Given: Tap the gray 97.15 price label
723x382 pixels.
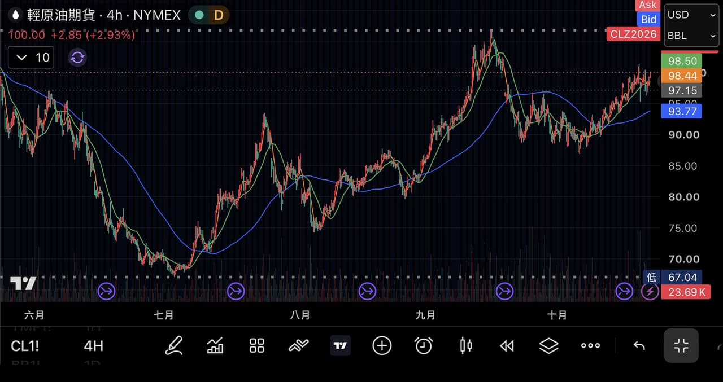Looking at the screenshot, I should pyautogui.click(x=682, y=90).
